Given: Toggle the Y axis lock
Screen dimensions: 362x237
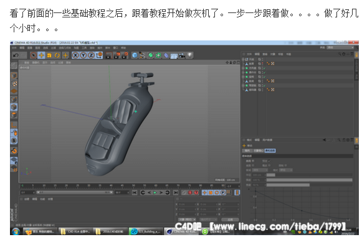Looking at the screenshot, I should coord(83,55).
